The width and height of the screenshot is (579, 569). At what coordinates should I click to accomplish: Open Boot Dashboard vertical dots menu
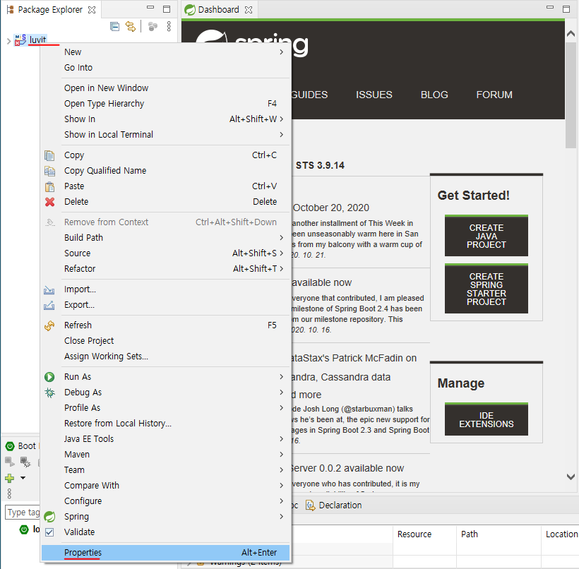9,493
